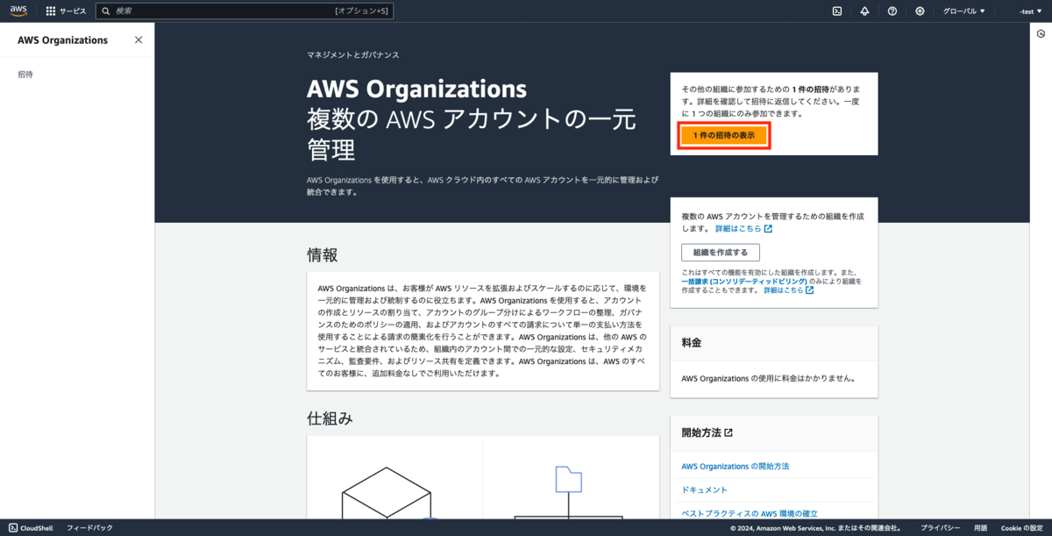Open the info panel icon at right edge
The height and width of the screenshot is (536, 1052).
(x=1041, y=33)
